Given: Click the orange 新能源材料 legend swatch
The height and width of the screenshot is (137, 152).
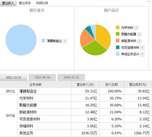Looking at the screenshot, I should coord(118,41).
